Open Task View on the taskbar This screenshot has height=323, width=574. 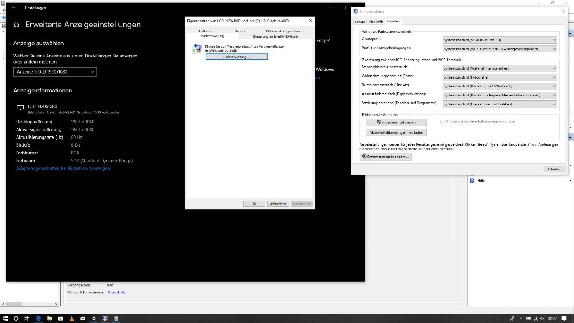click(x=27, y=319)
